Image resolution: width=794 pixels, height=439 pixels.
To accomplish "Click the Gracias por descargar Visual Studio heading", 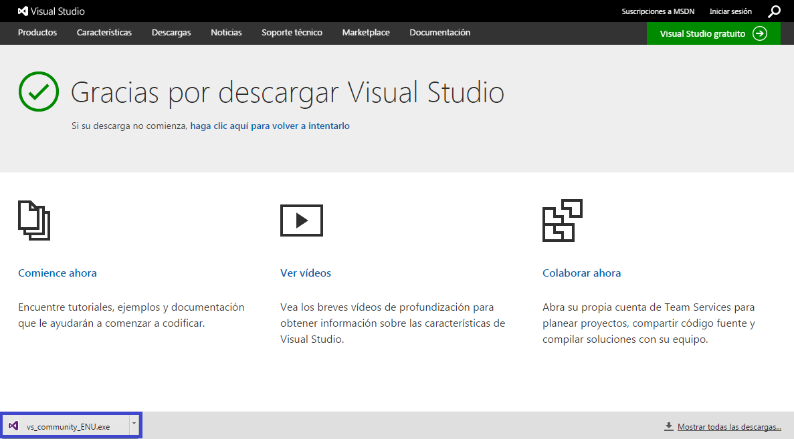I will tap(288, 93).
